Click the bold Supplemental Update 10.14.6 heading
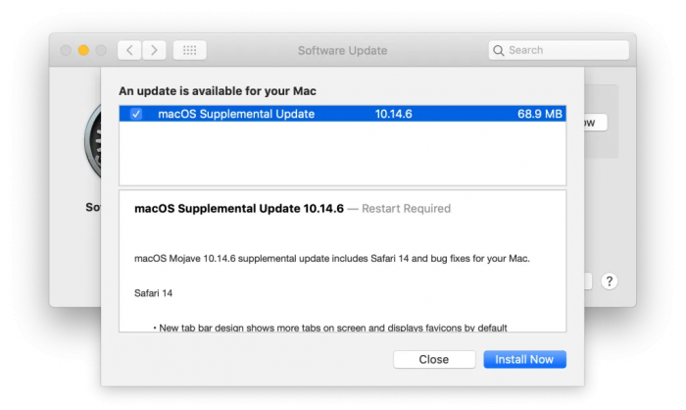686x410 pixels. tap(237, 209)
